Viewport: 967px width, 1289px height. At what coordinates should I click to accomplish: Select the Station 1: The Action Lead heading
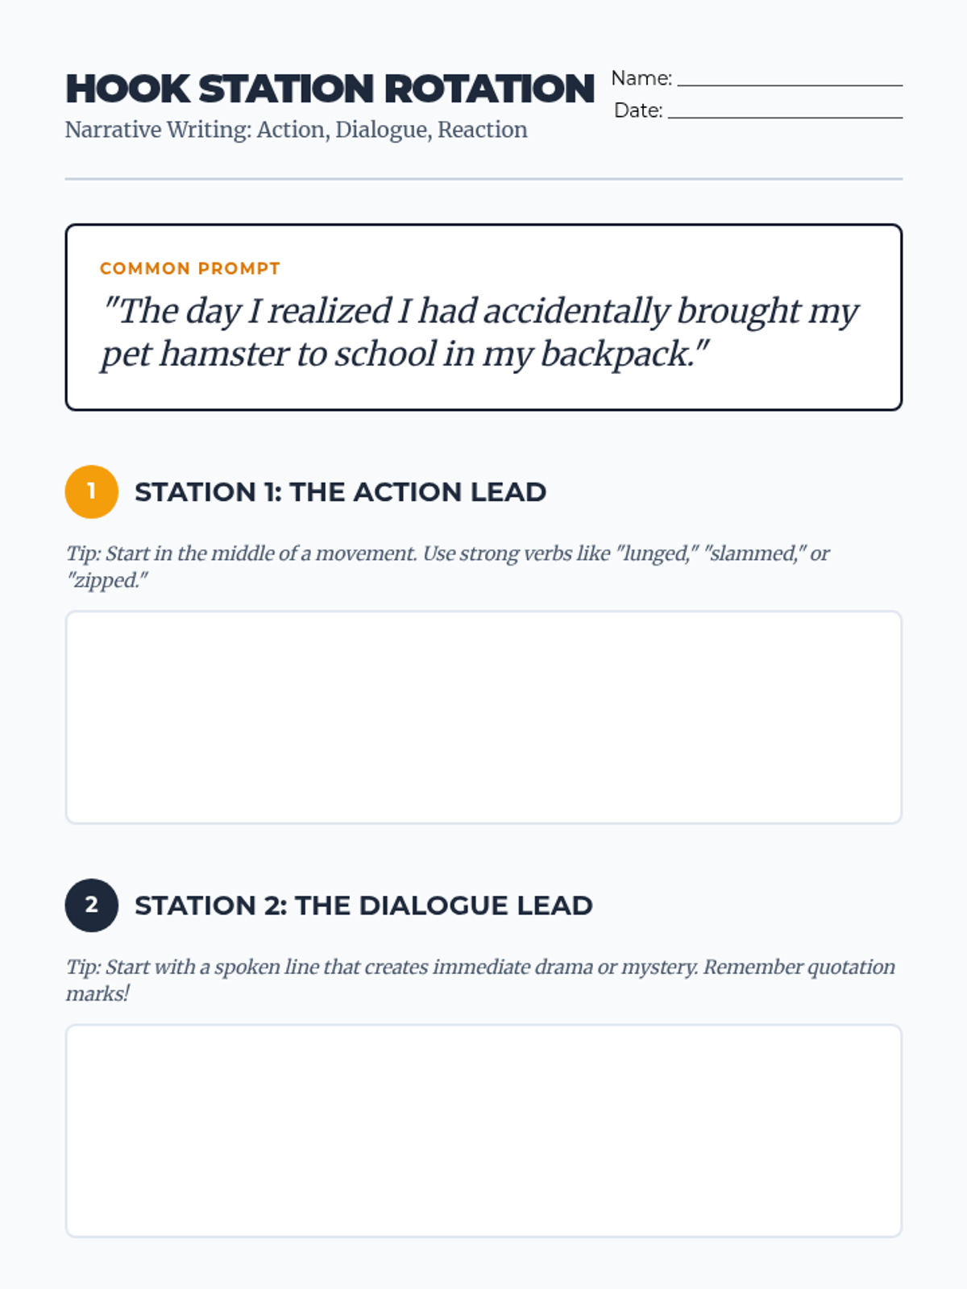(x=340, y=491)
